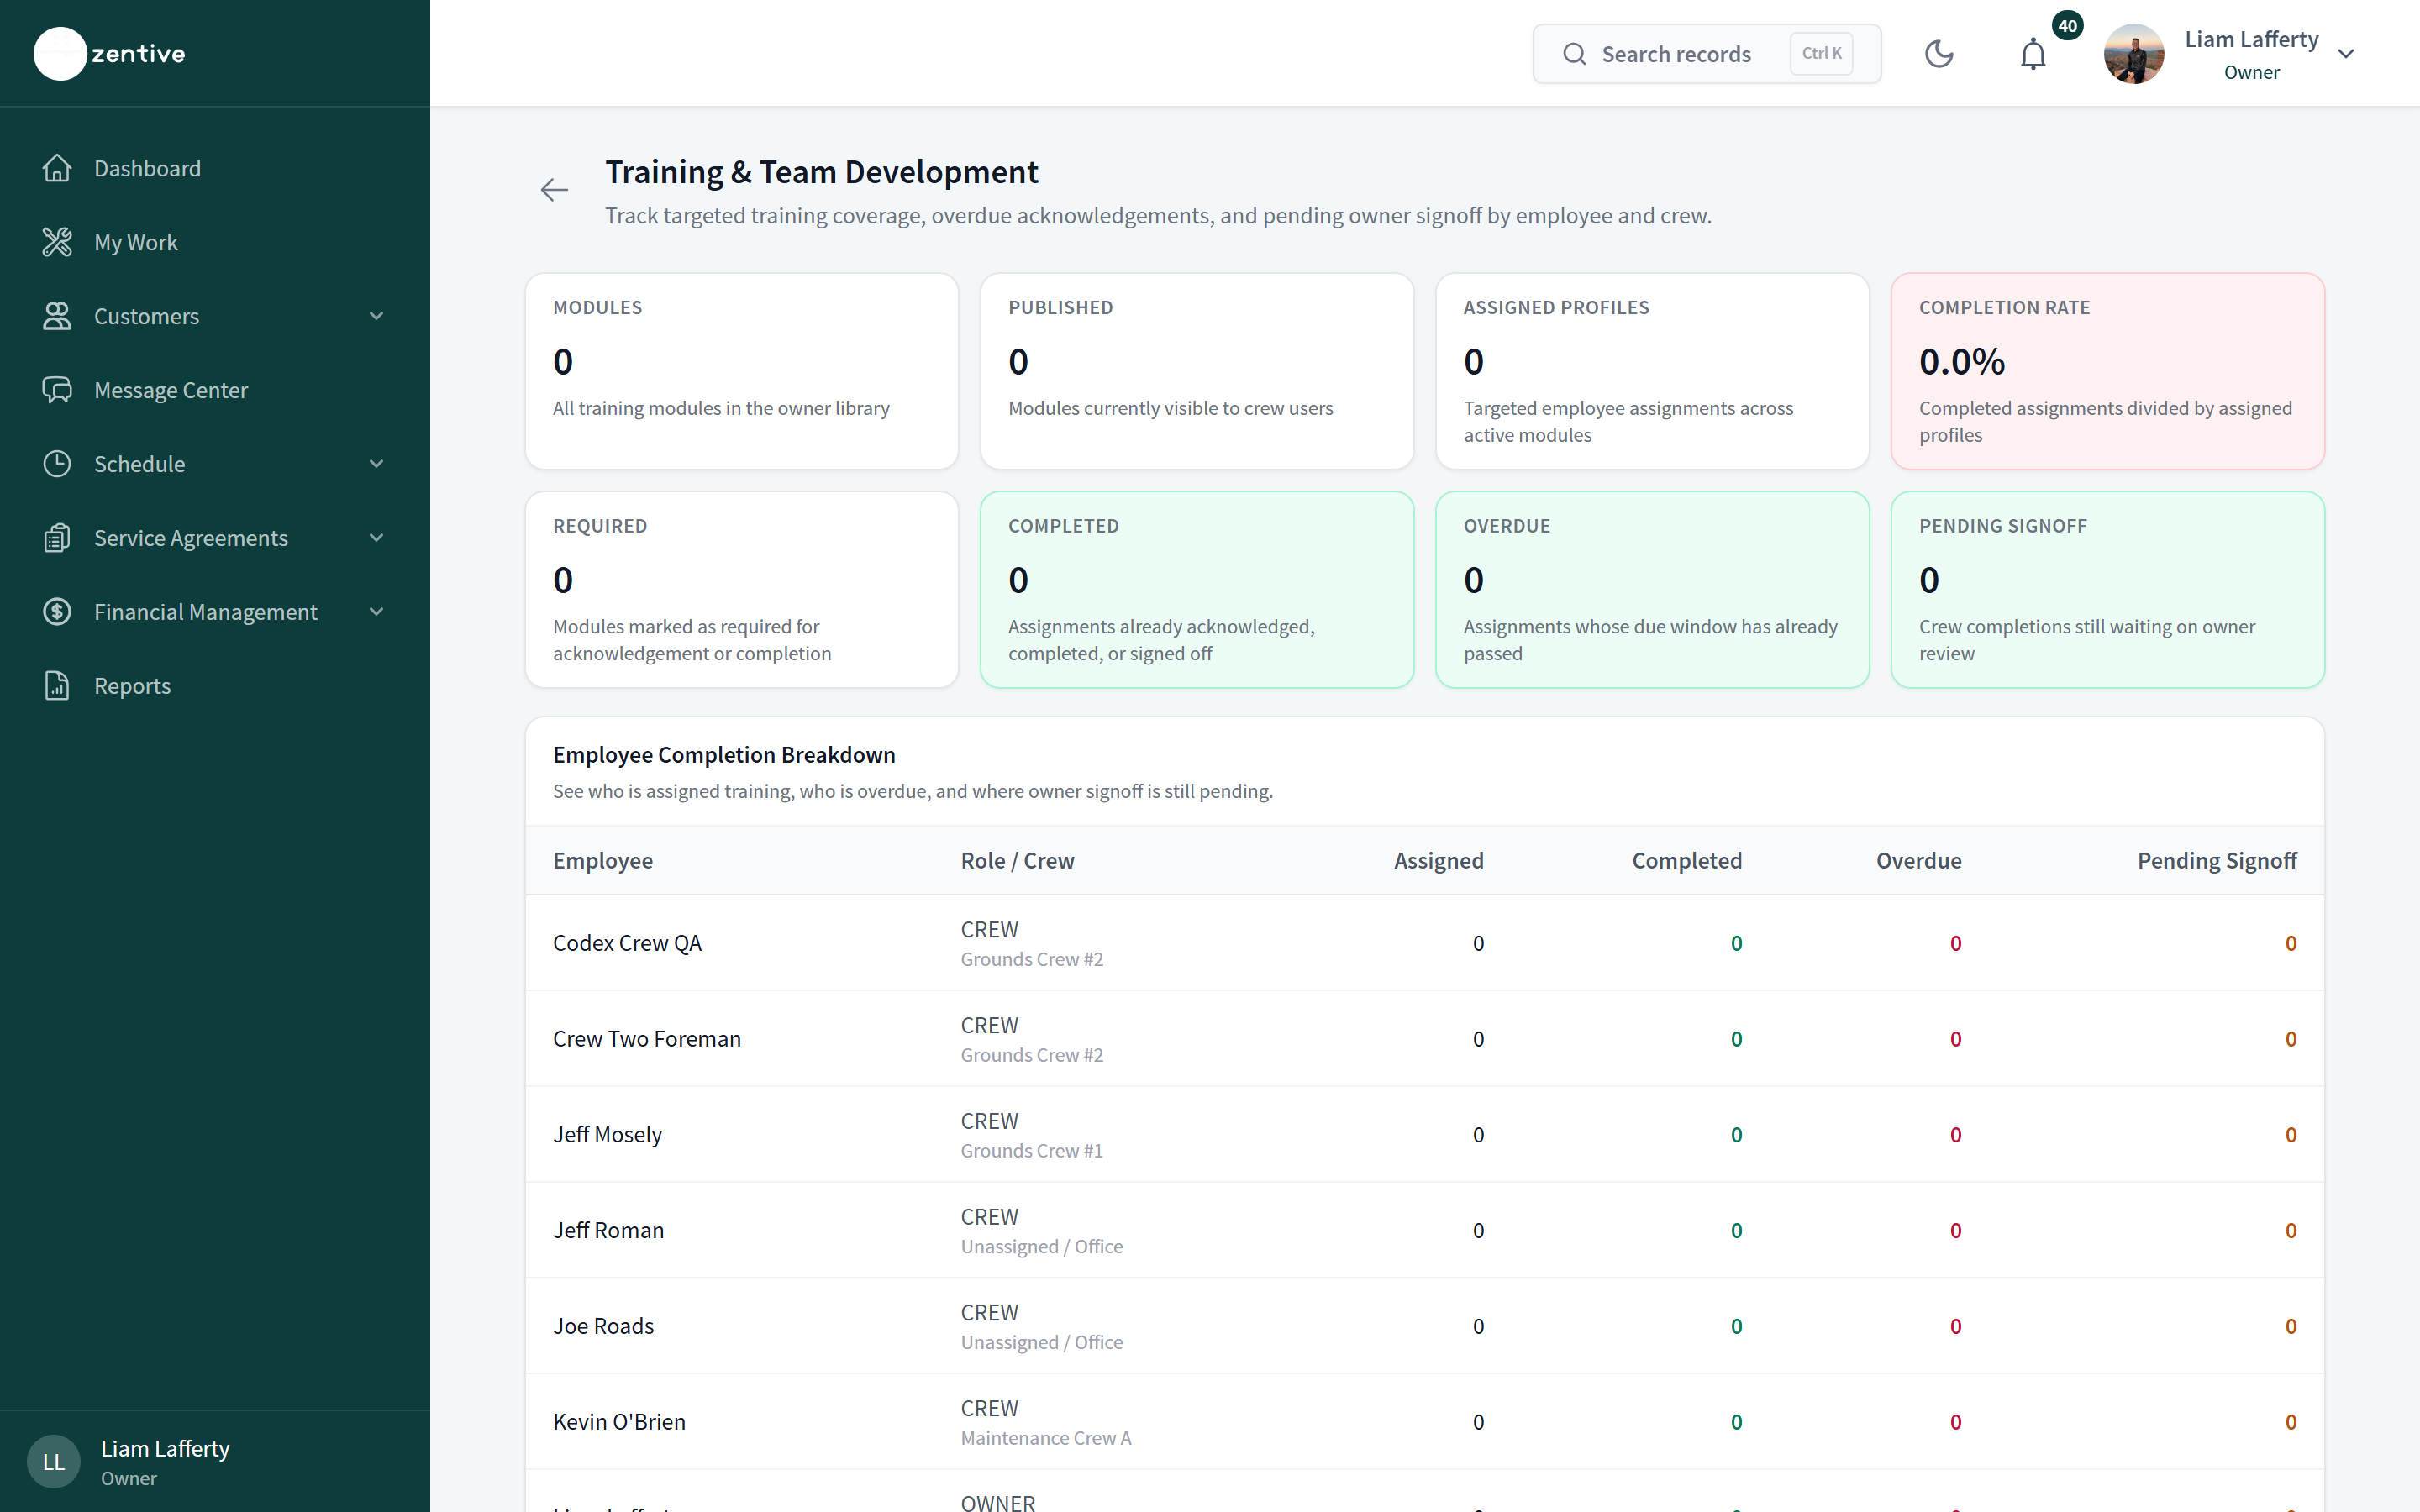This screenshot has width=2420, height=1512.
Task: Click the Completed stat card
Action: 1197,589
